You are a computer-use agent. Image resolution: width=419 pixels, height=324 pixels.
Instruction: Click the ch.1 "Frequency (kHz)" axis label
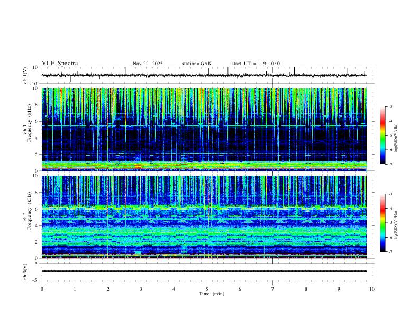(30, 123)
